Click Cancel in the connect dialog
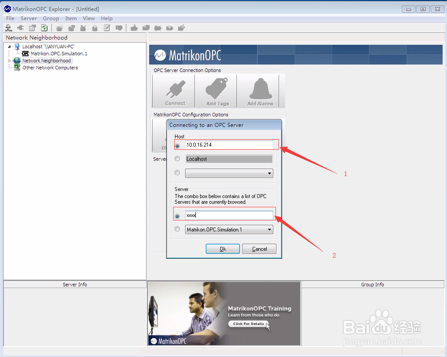447x357 pixels. click(x=259, y=249)
